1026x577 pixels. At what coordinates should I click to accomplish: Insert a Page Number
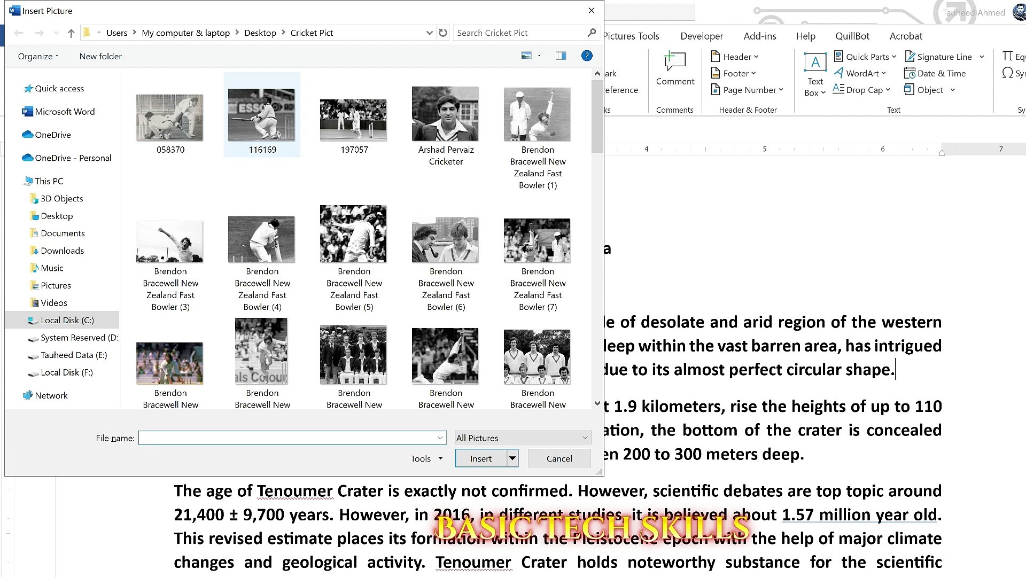pos(747,90)
